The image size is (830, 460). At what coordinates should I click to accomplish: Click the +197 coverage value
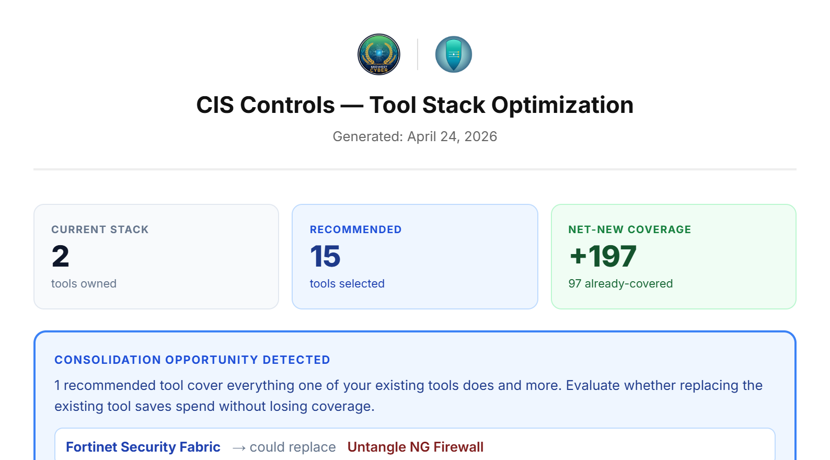tap(603, 257)
